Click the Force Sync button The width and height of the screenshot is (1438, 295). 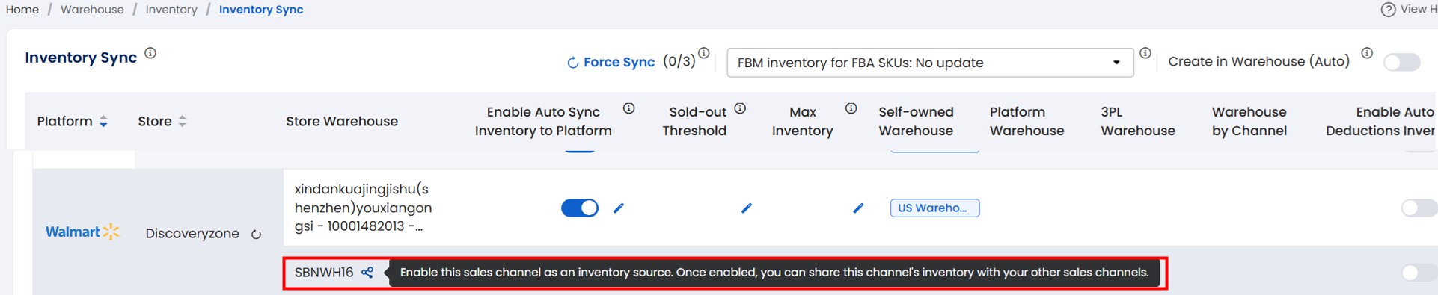tap(611, 62)
